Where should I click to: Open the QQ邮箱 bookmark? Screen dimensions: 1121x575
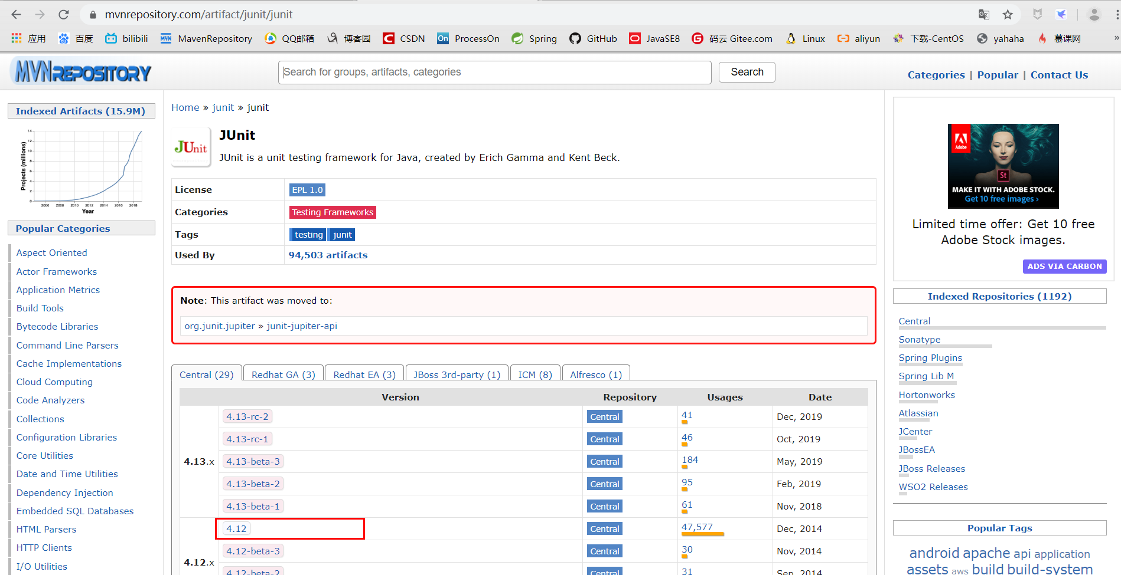(x=289, y=38)
